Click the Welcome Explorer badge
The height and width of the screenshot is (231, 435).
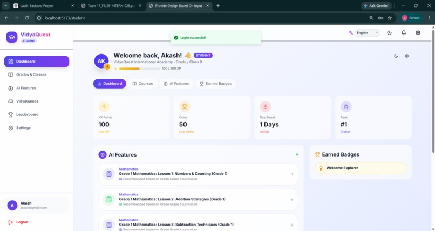(x=361, y=168)
